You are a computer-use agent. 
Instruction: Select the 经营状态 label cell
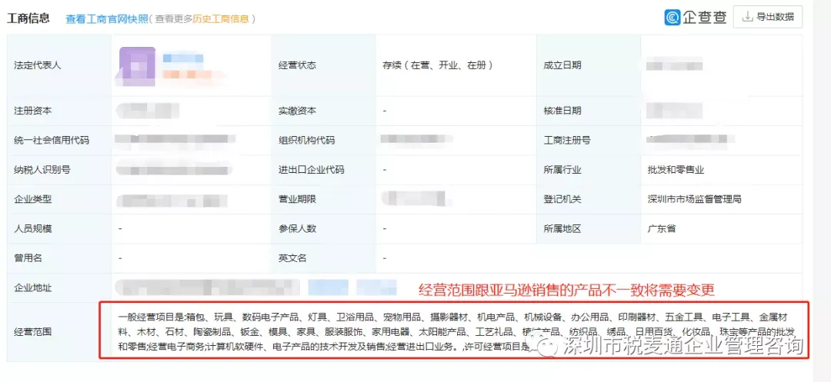click(323, 65)
